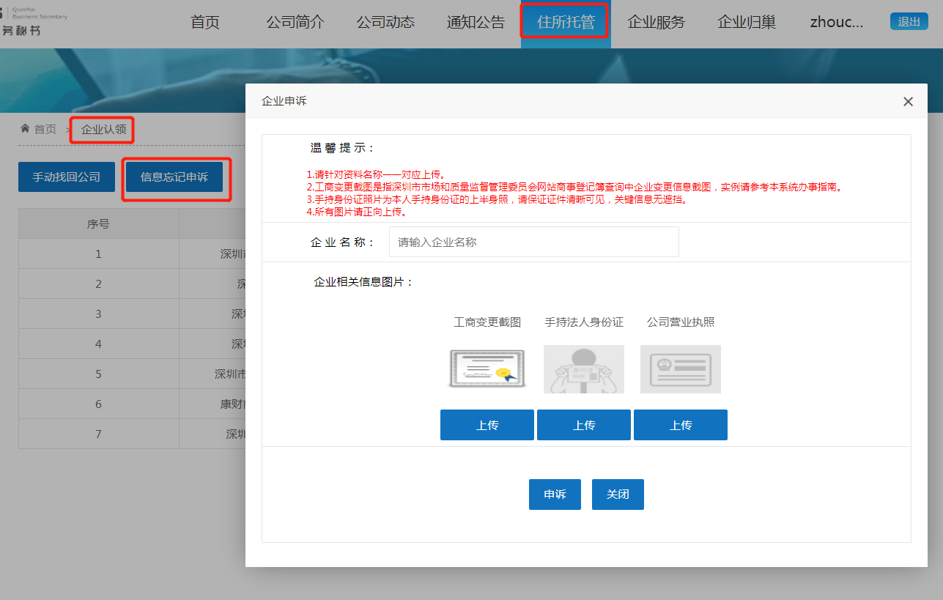Open the 首页 navigation tab

205,22
